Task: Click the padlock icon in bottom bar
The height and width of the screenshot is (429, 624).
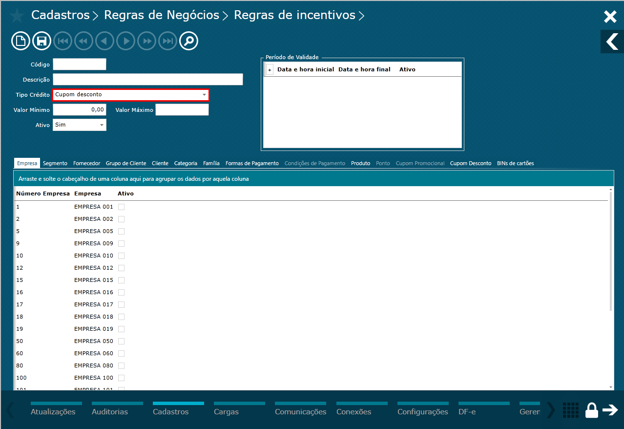Action: pos(591,410)
